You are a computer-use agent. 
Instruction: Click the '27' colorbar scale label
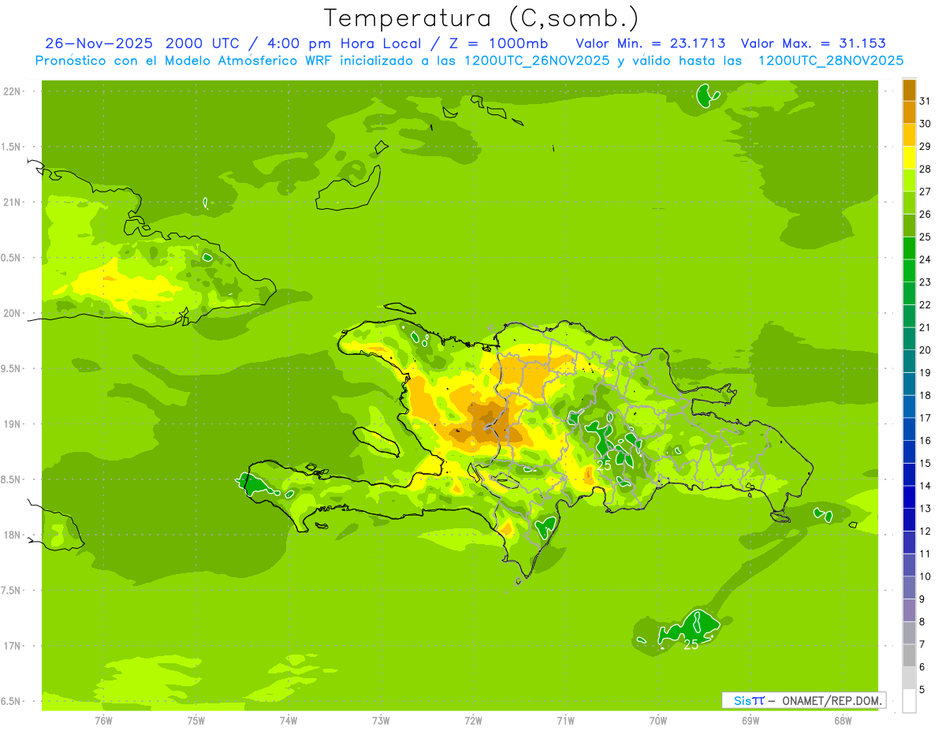tap(926, 192)
